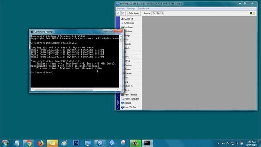Click Make Supout.rif in sidebar

[131, 99]
